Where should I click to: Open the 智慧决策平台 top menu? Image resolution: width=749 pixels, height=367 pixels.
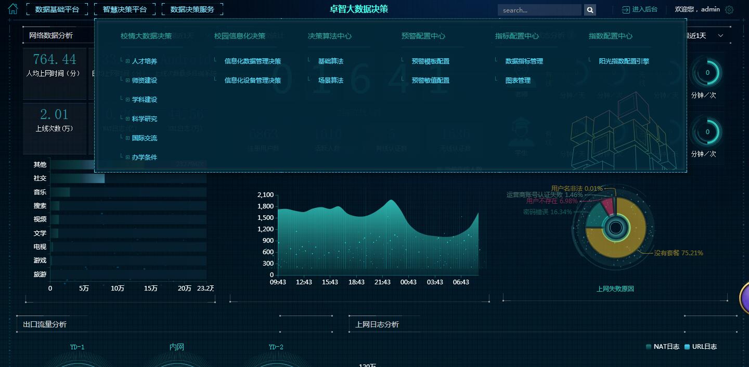click(125, 9)
